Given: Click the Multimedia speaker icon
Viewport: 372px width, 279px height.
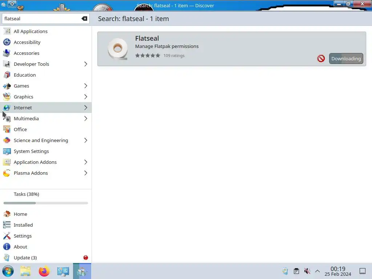Looking at the screenshot, I should point(7,119).
